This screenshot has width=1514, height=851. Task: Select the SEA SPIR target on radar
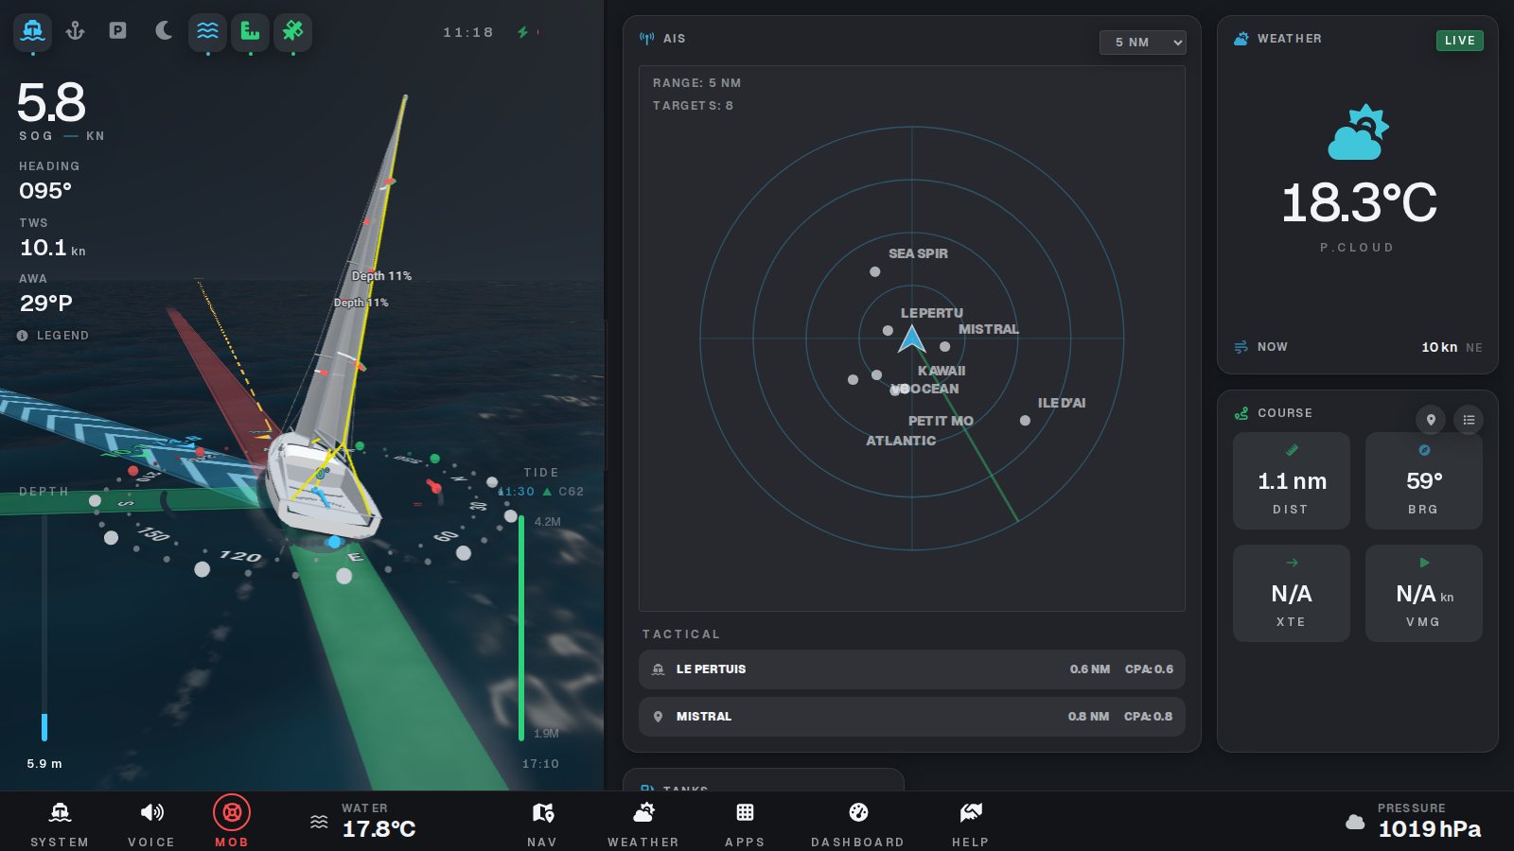click(875, 271)
